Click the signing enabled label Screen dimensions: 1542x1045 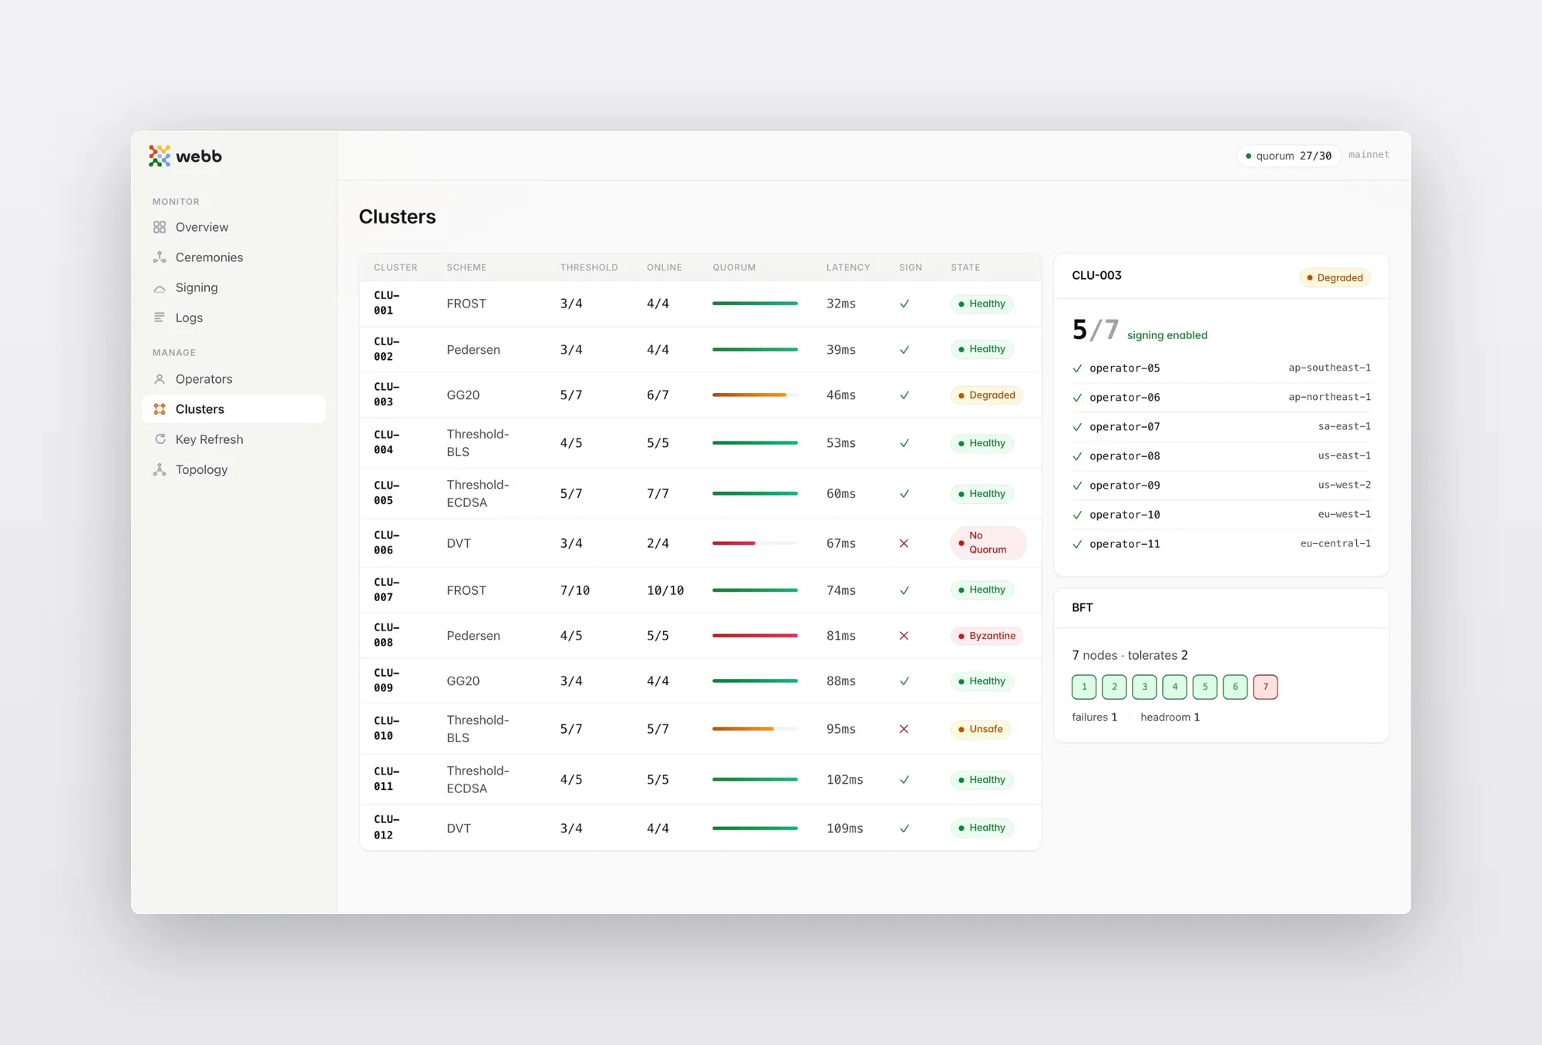1167,335
